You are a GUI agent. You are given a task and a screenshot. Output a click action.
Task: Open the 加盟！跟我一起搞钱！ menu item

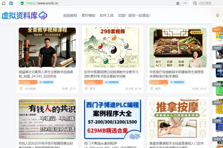point(134,15)
